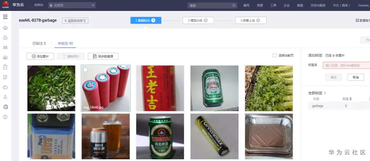Image resolution: width=370 pixels, height=161 pixels.
Task: Click the 标签名 input field
Action: coord(346,65)
